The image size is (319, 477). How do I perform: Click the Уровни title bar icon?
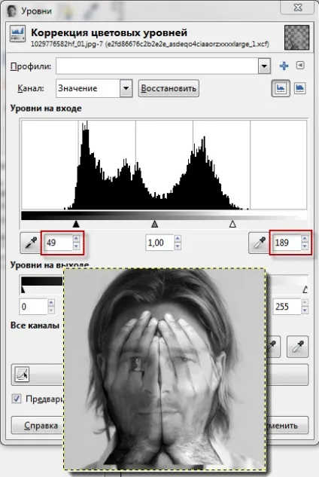(11, 11)
